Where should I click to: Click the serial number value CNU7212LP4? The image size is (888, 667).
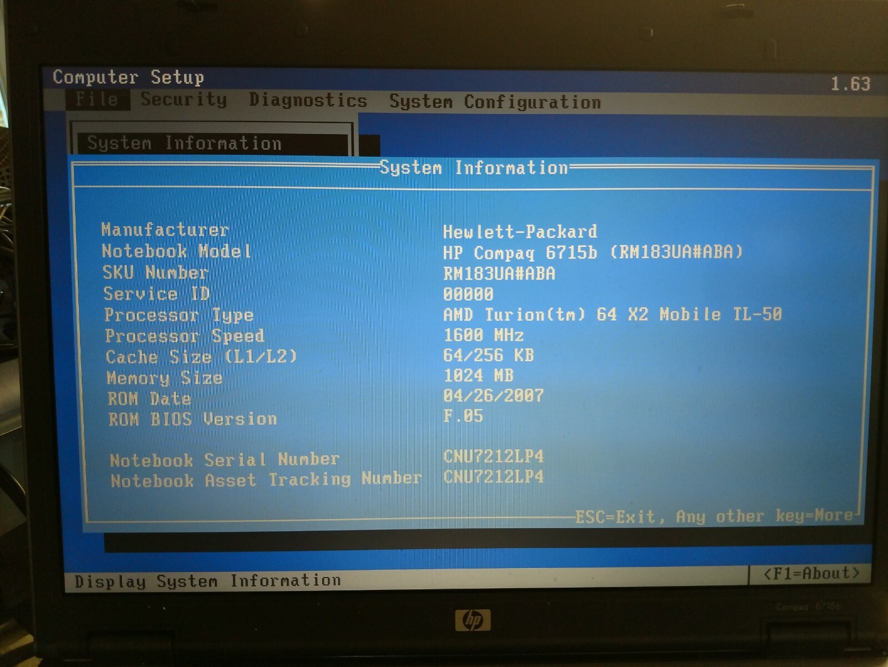point(493,456)
